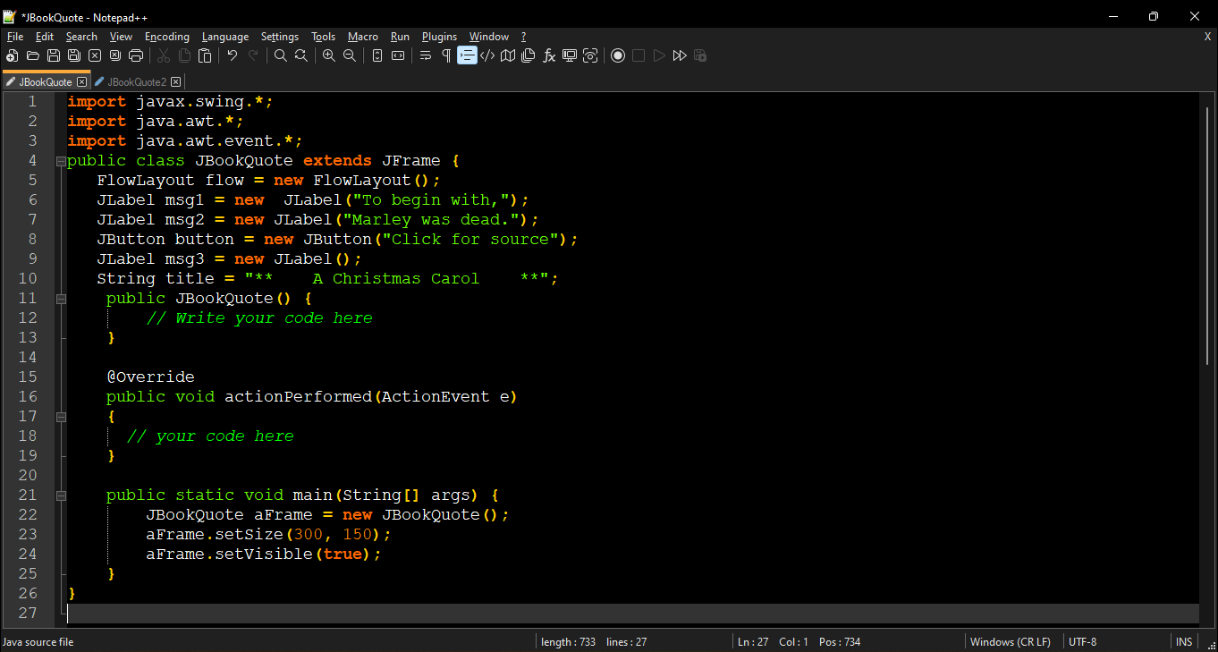Open the Run menu
This screenshot has height=652, width=1218.
(401, 37)
